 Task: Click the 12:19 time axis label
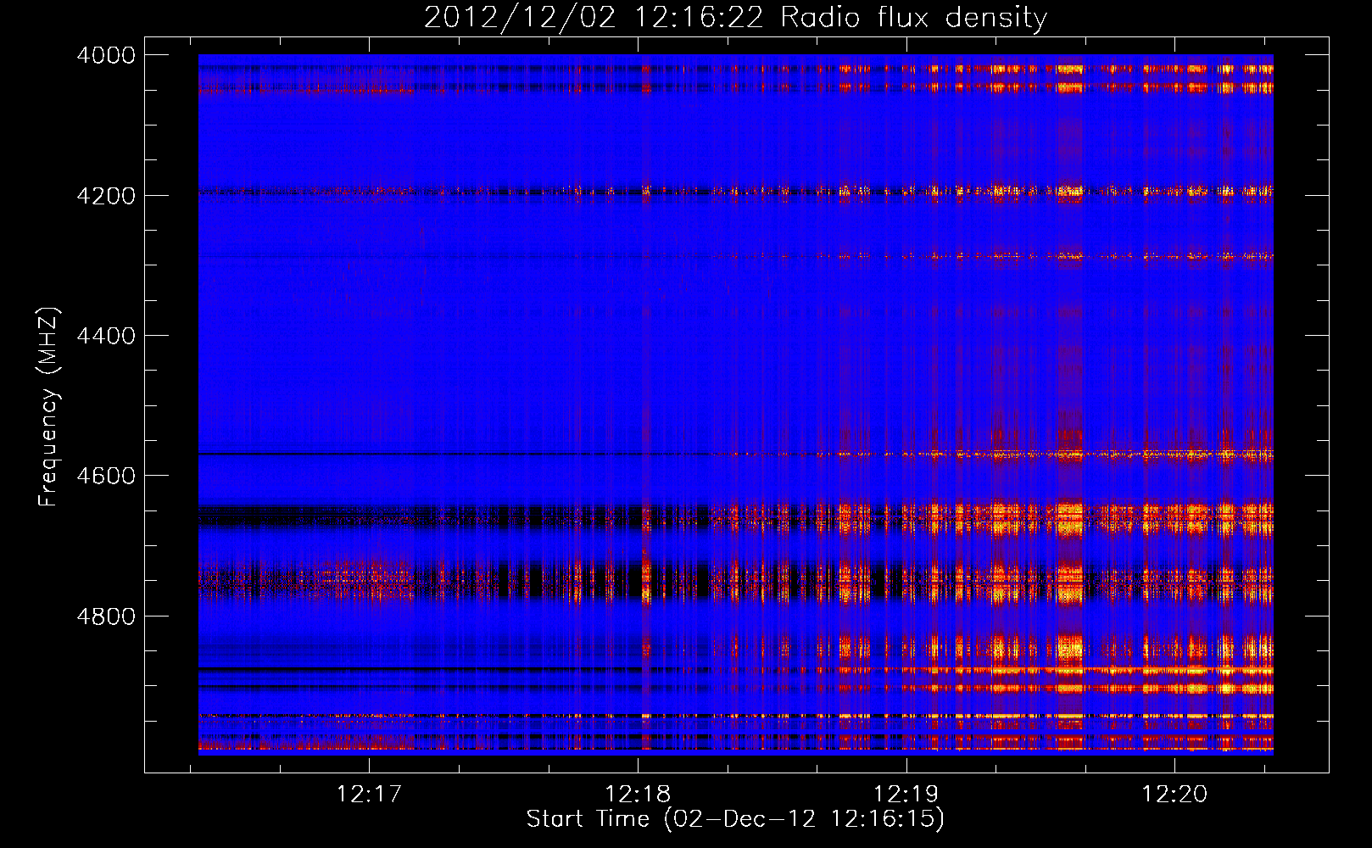pyautogui.click(x=906, y=795)
